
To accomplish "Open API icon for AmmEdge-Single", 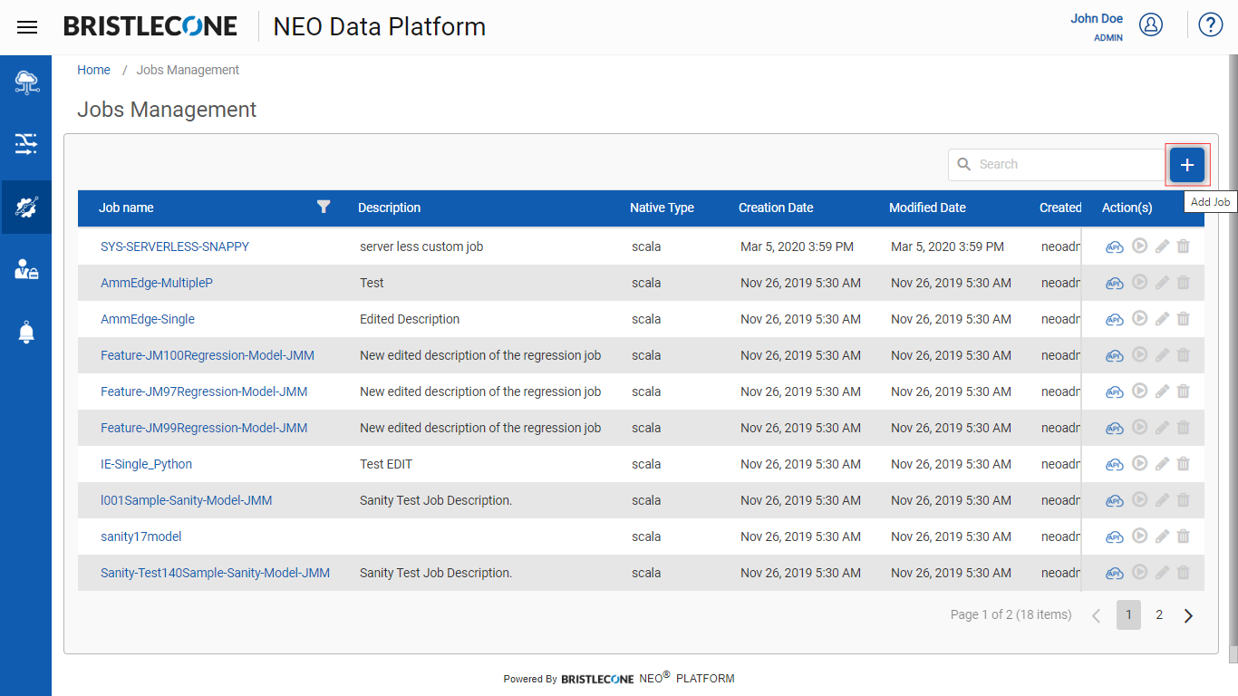I will (1115, 319).
